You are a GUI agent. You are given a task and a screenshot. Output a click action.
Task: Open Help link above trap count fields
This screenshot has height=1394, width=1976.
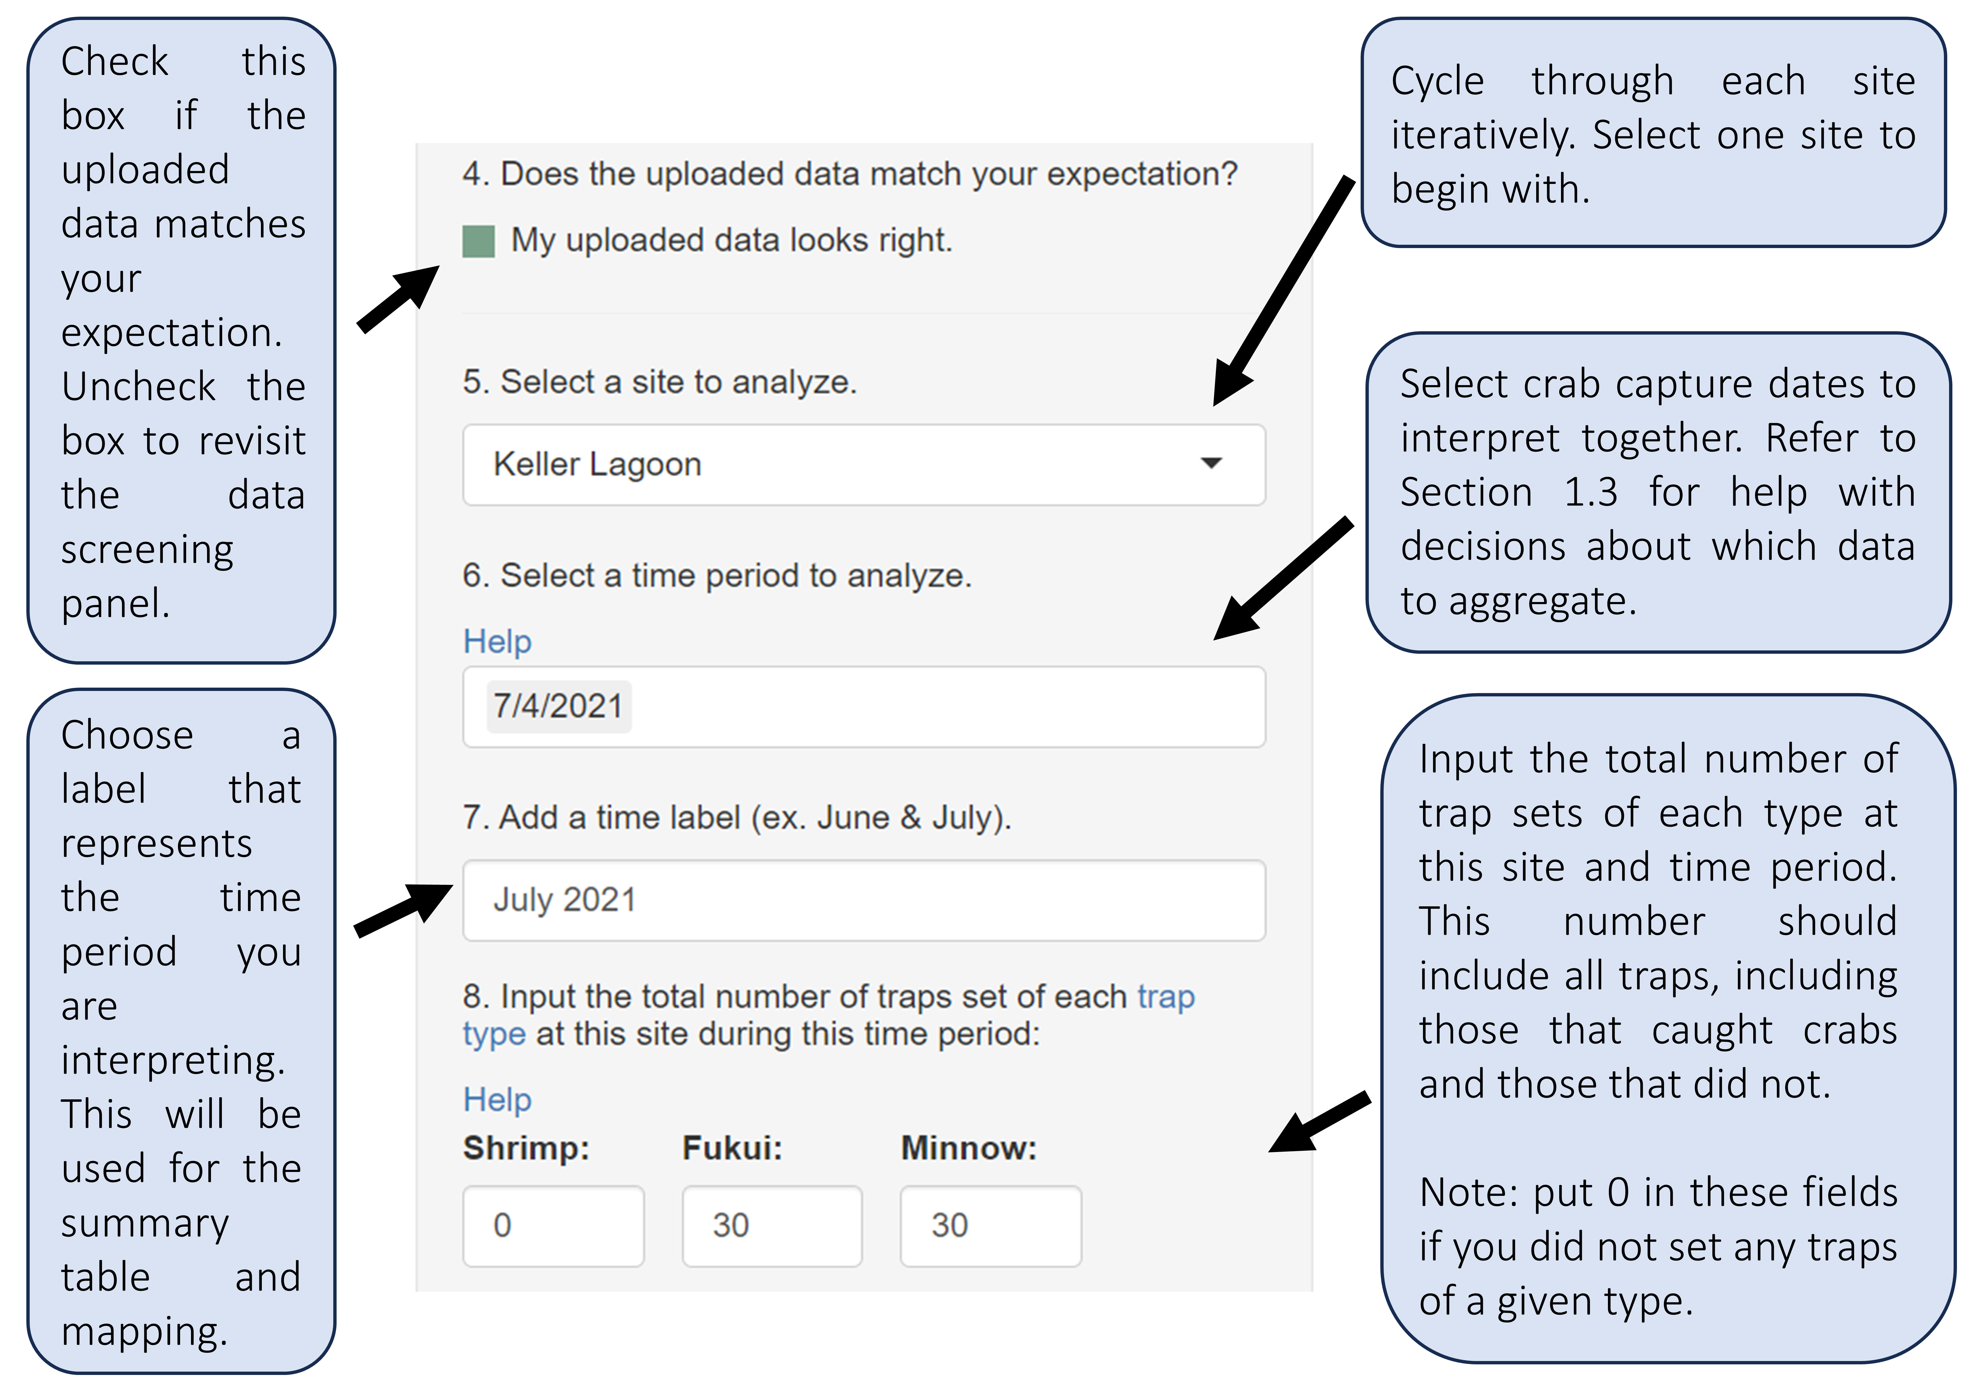(497, 1100)
